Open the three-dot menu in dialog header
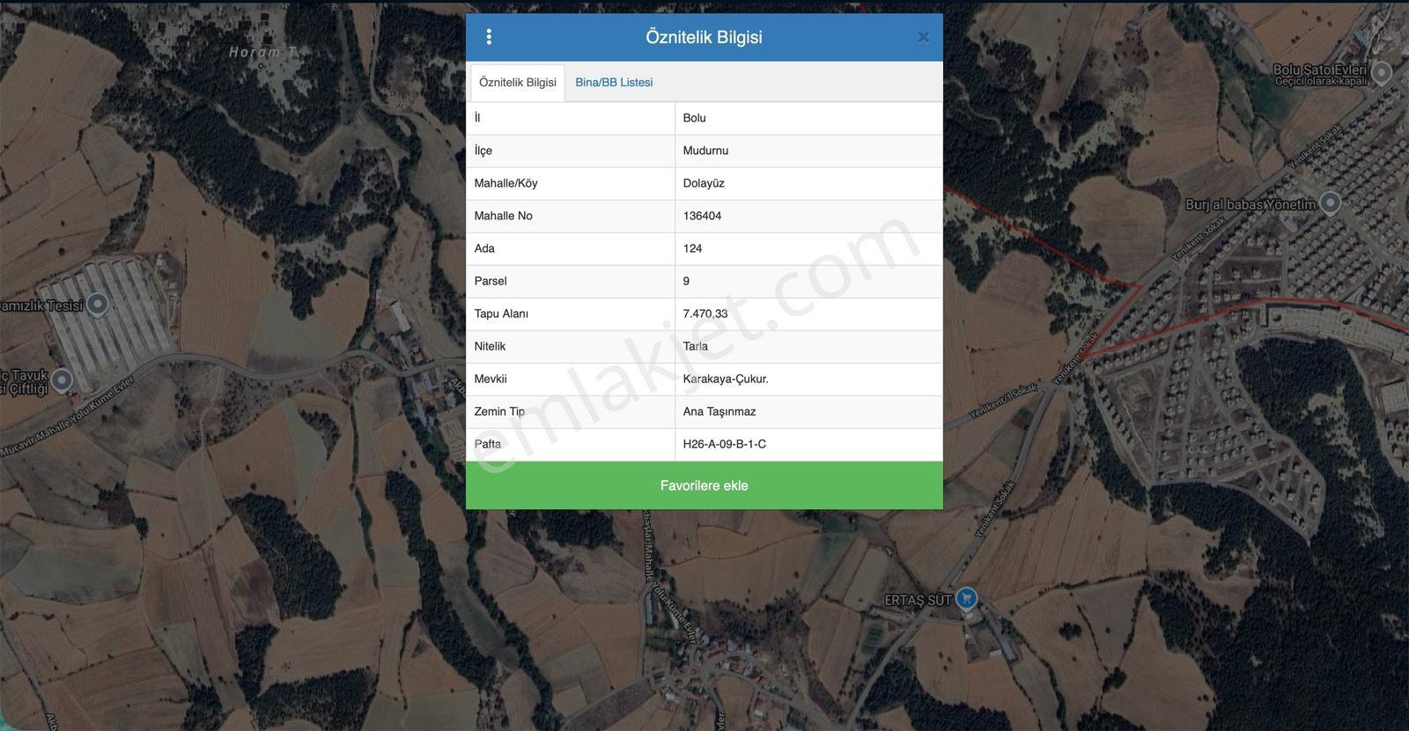This screenshot has width=1409, height=731. click(489, 37)
